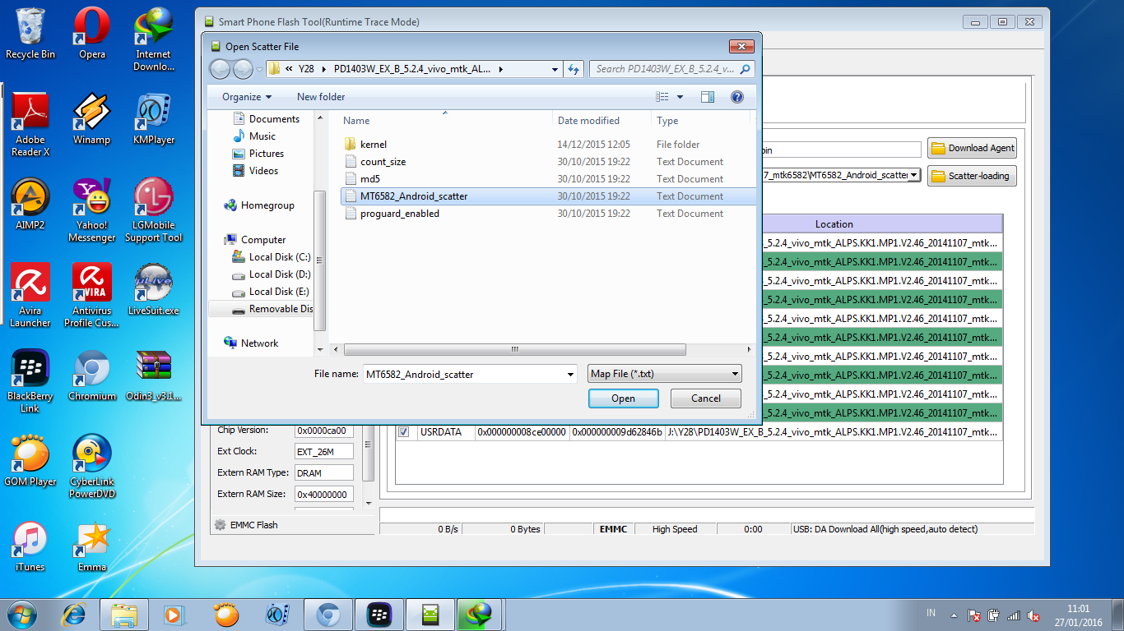Click the forward navigation arrow
The image size is (1124, 631).
[241, 69]
